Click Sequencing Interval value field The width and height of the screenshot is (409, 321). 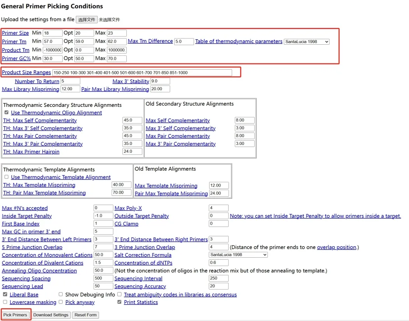point(218,279)
